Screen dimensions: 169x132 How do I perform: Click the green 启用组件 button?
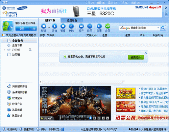pos(136,57)
